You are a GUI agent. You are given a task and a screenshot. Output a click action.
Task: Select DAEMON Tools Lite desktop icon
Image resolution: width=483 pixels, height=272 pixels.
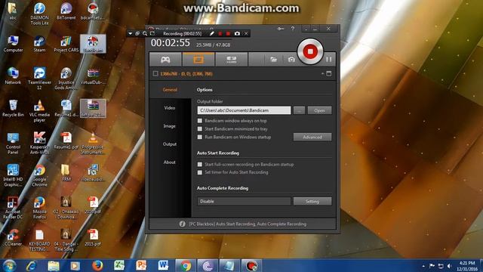(x=39, y=14)
